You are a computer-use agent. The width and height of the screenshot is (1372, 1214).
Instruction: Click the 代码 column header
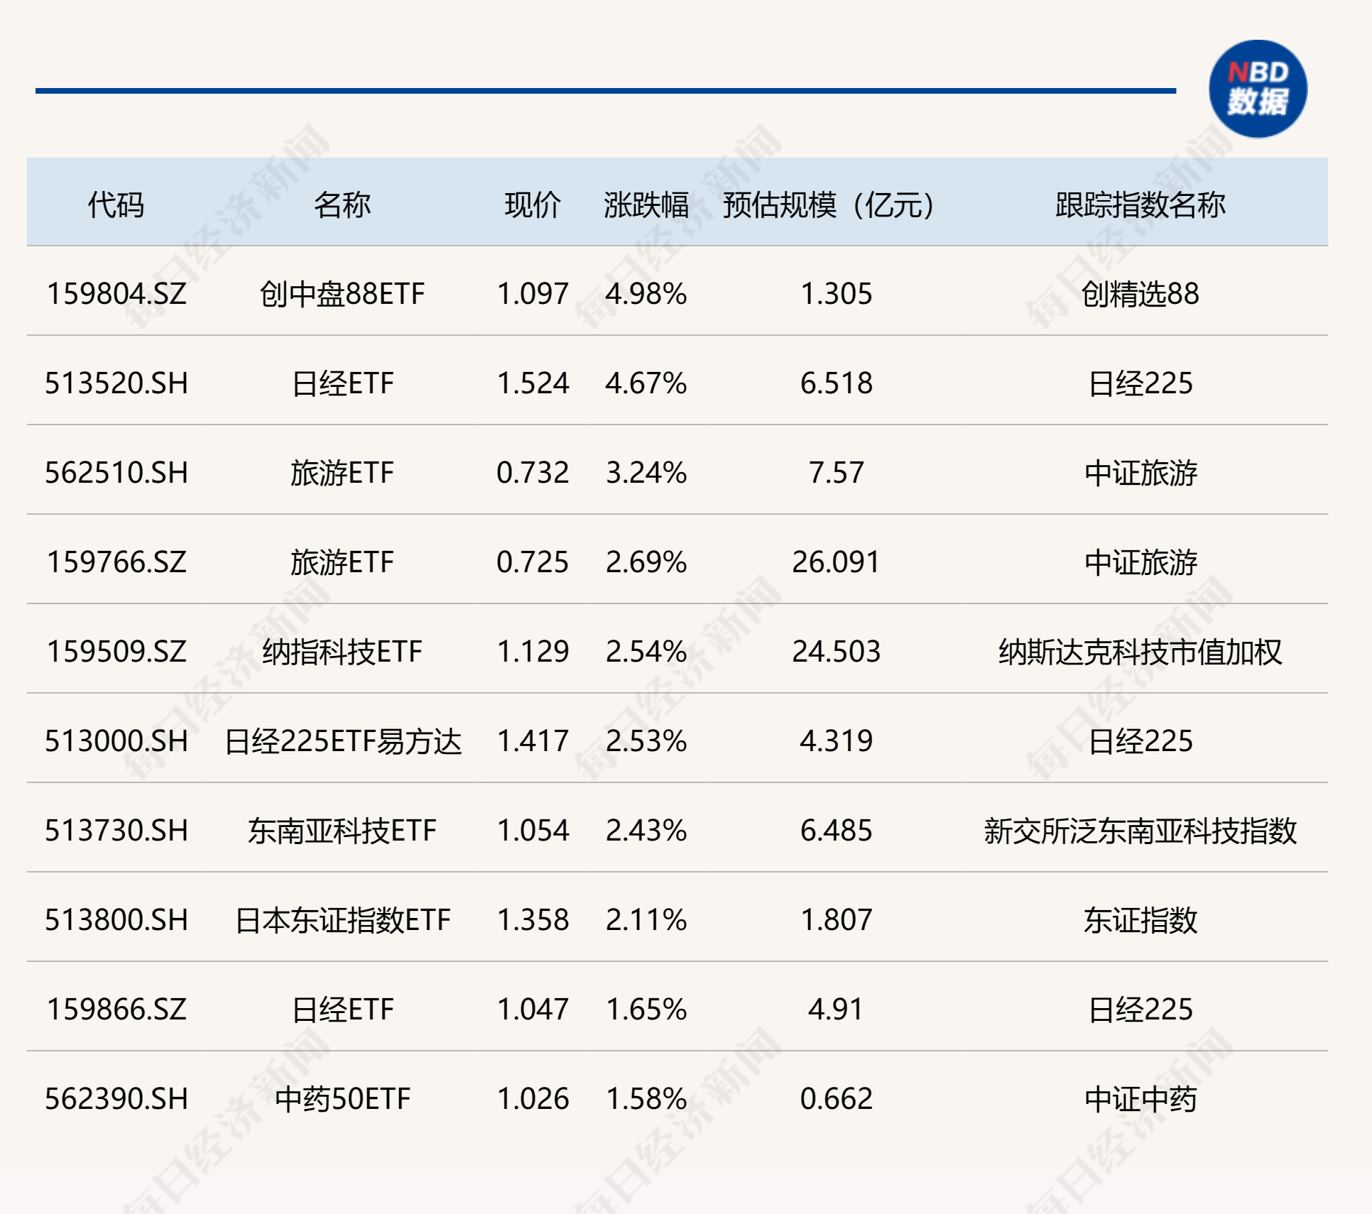[116, 204]
